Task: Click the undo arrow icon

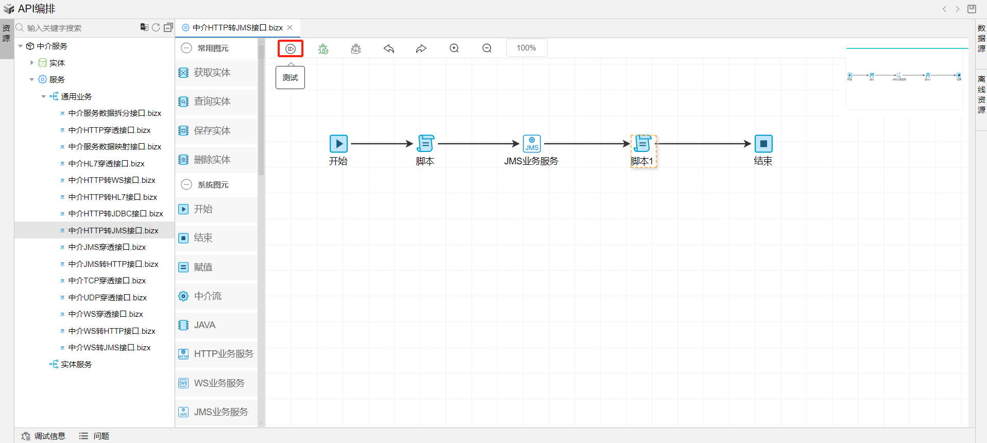Action: 389,48
